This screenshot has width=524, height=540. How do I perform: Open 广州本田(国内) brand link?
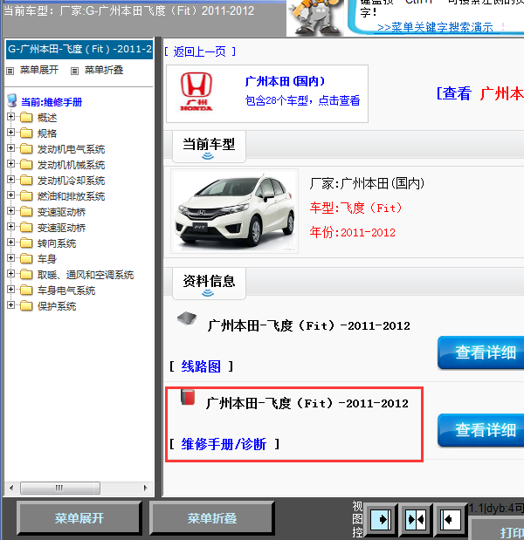click(285, 81)
